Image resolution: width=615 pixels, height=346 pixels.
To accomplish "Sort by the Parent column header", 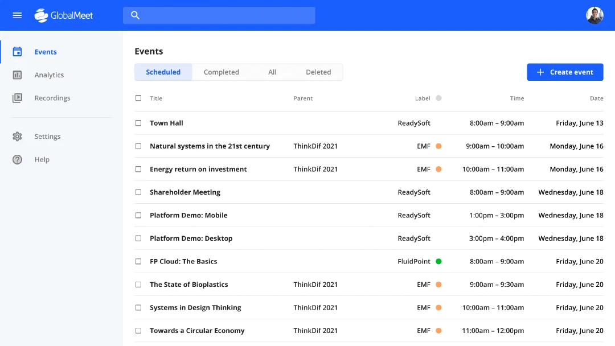I will (x=303, y=98).
